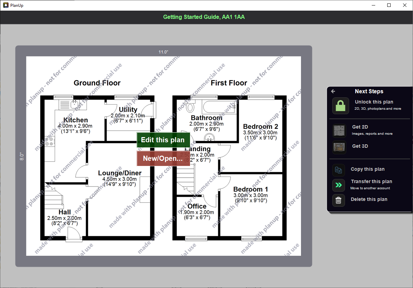Click the Getting Started Guide title
413x288 pixels.
coord(204,17)
